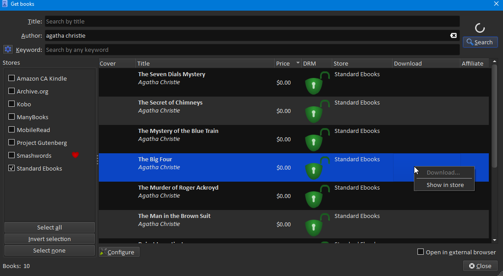Enable the Amazon CA Kindle store
Image resolution: width=503 pixels, height=276 pixels.
click(x=12, y=78)
